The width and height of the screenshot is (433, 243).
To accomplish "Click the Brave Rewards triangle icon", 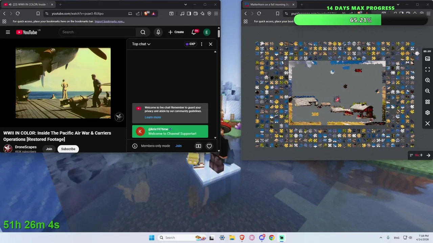I will point(153,13).
